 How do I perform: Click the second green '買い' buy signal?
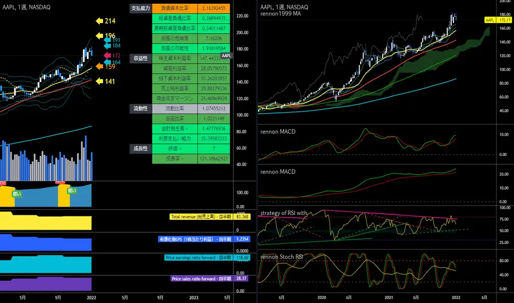[72, 191]
